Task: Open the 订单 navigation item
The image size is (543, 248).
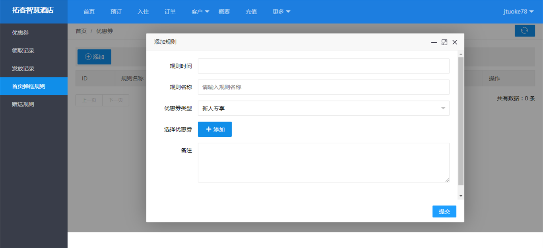Action: 170,12
